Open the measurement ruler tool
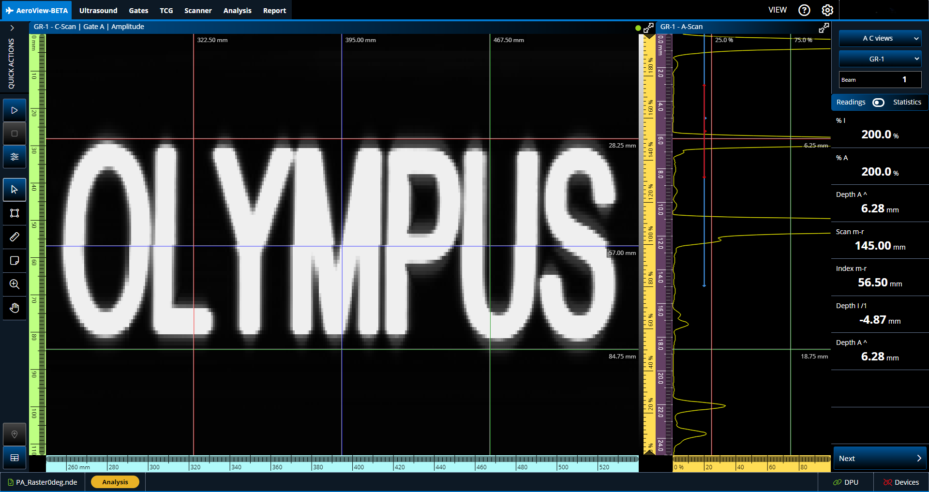Screen dimensions: 929x492 (14, 237)
